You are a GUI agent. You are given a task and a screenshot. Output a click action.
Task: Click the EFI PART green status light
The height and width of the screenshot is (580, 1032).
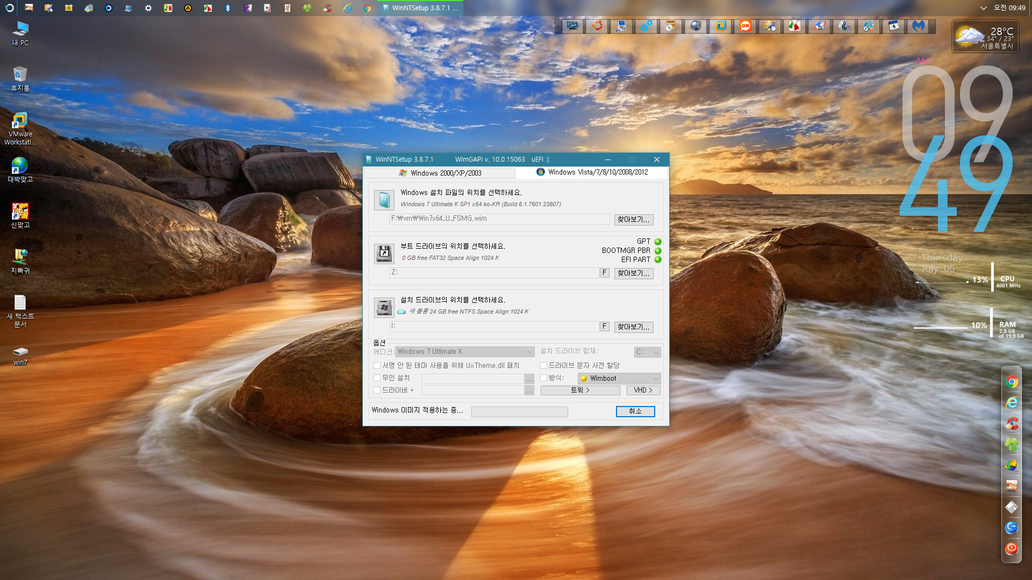pos(658,260)
